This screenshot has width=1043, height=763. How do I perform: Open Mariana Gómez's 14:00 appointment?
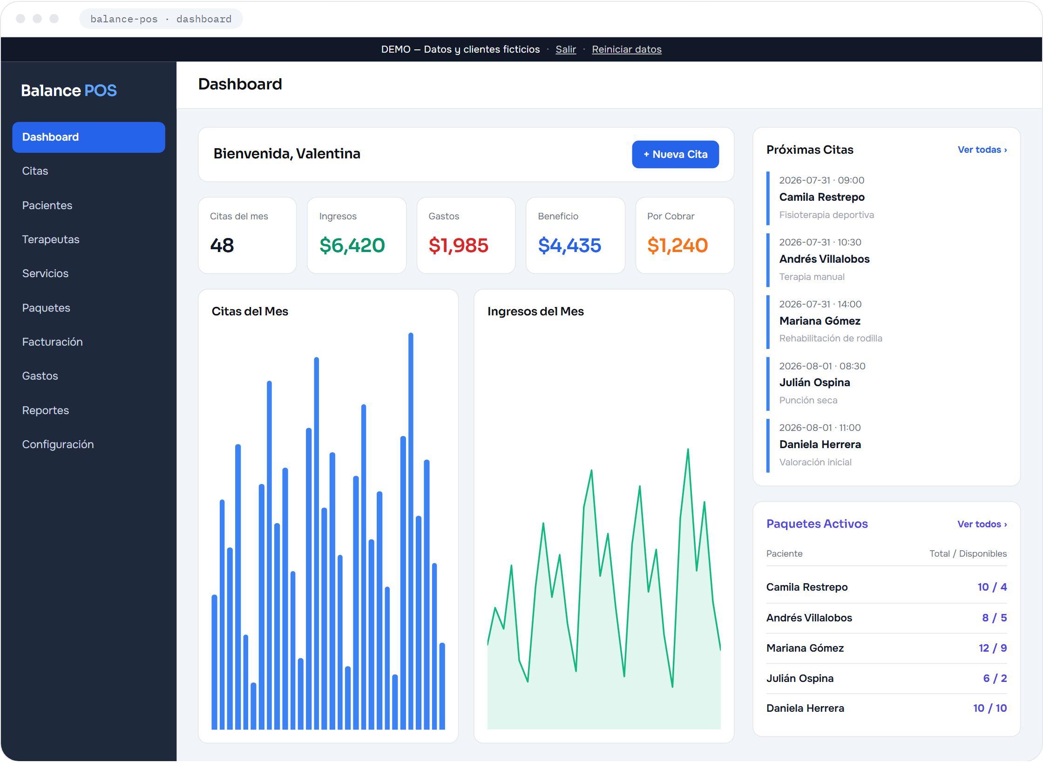[x=886, y=322]
